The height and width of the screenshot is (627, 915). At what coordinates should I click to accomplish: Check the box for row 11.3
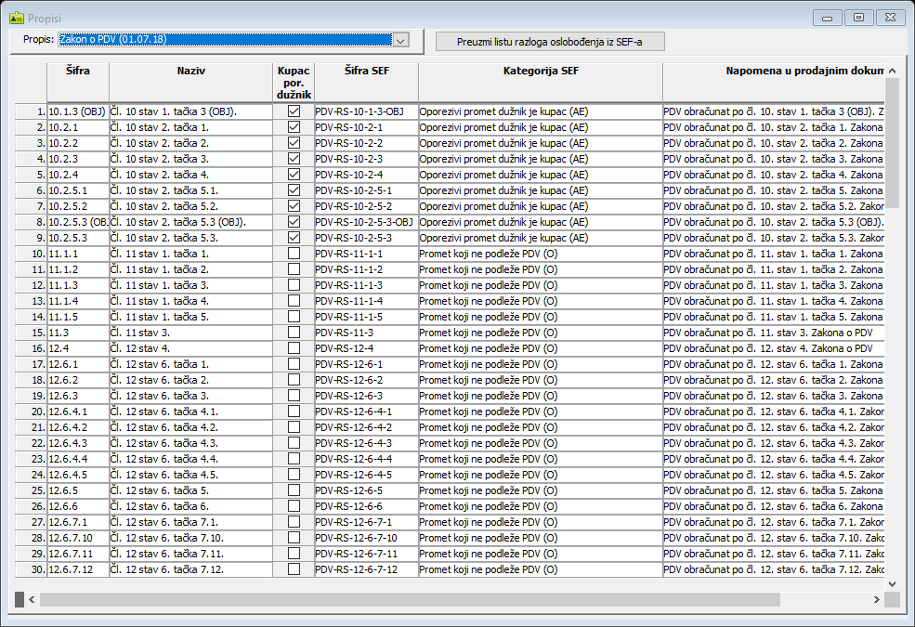(x=294, y=333)
